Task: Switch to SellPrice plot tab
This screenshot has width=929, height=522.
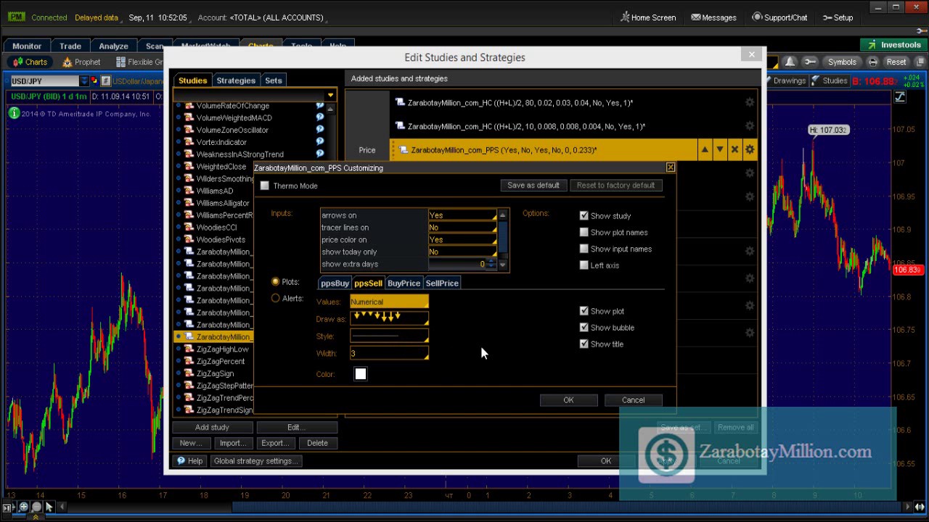Action: point(442,283)
